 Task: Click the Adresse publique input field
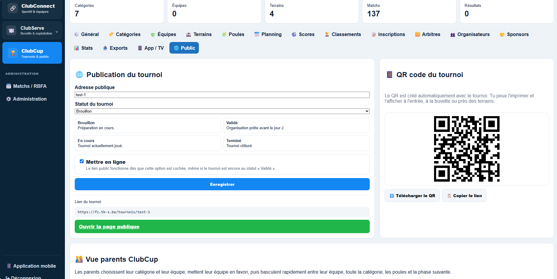click(x=222, y=95)
